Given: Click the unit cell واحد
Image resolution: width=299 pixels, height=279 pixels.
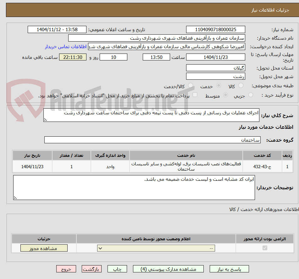Looking at the screenshot, I should [110, 167].
